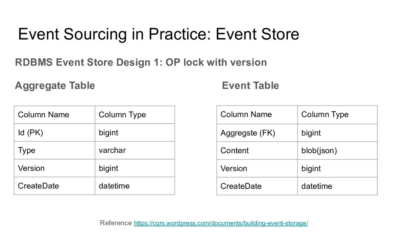Select the RDBMS Event Store Design subtitle
This screenshot has height=233, width=414.
[141, 63]
